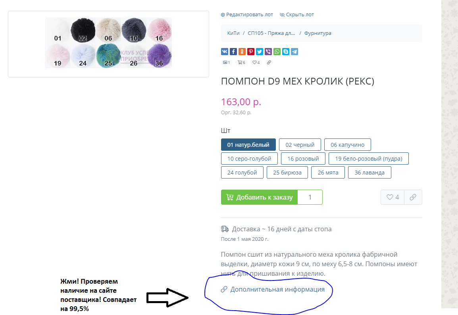
Task: Click Добавить к заказу button
Action: [x=260, y=197]
